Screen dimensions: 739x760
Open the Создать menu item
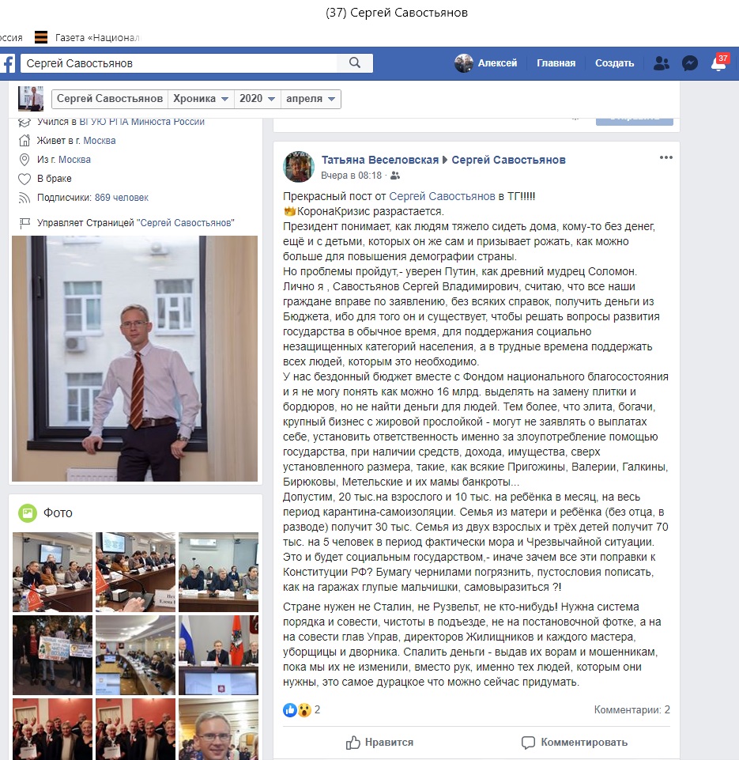614,63
